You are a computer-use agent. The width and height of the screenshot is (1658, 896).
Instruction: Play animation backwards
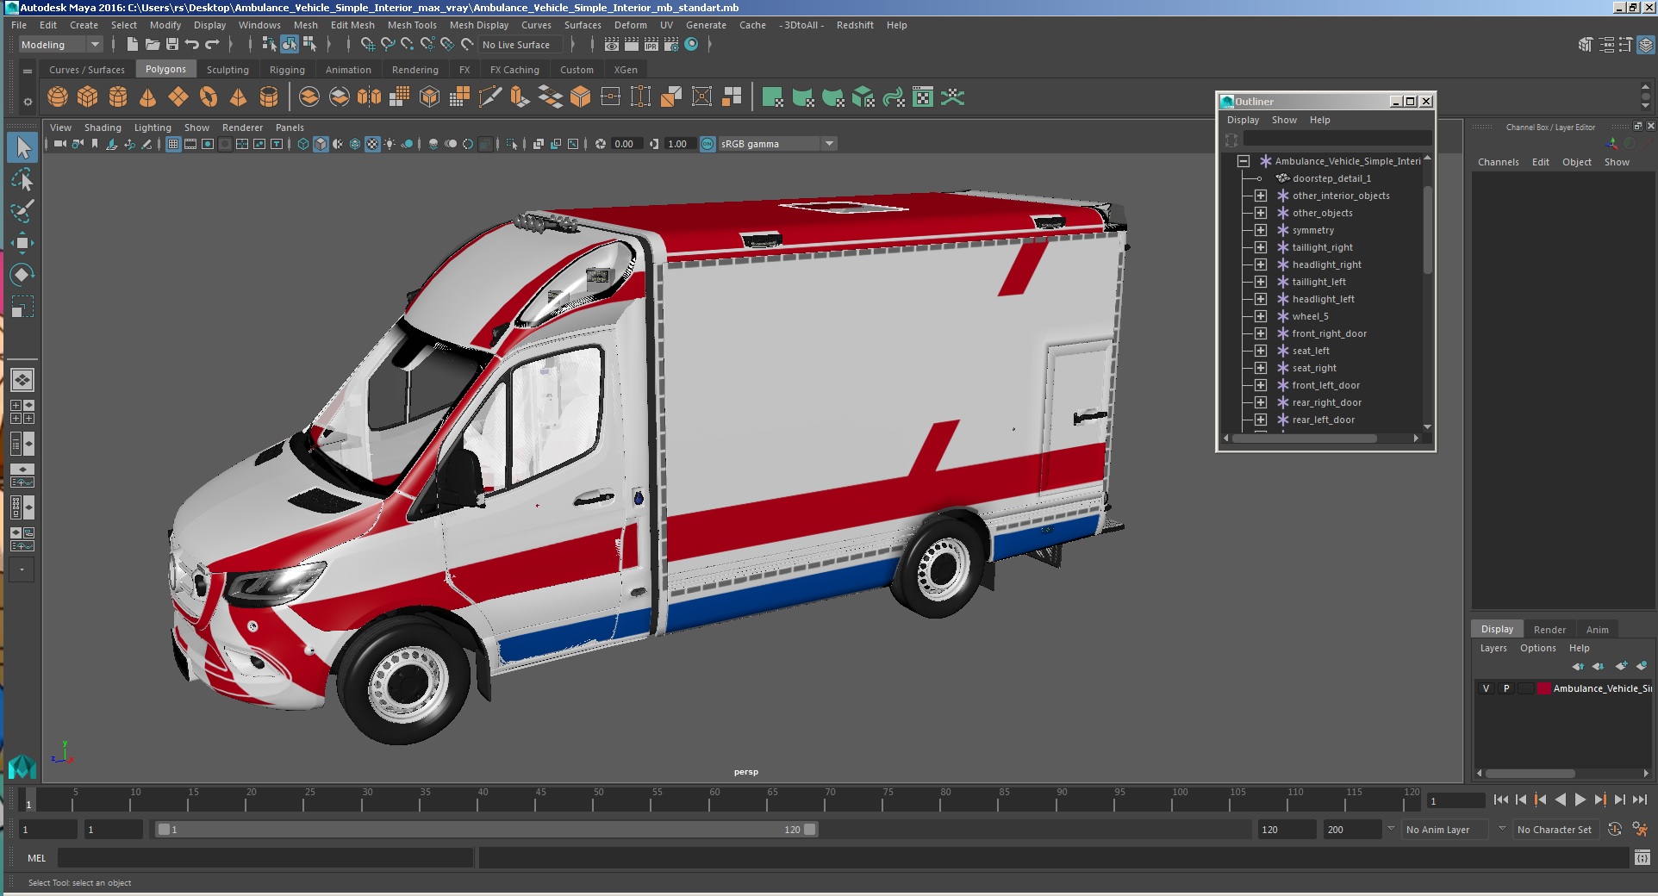pyautogui.click(x=1560, y=800)
